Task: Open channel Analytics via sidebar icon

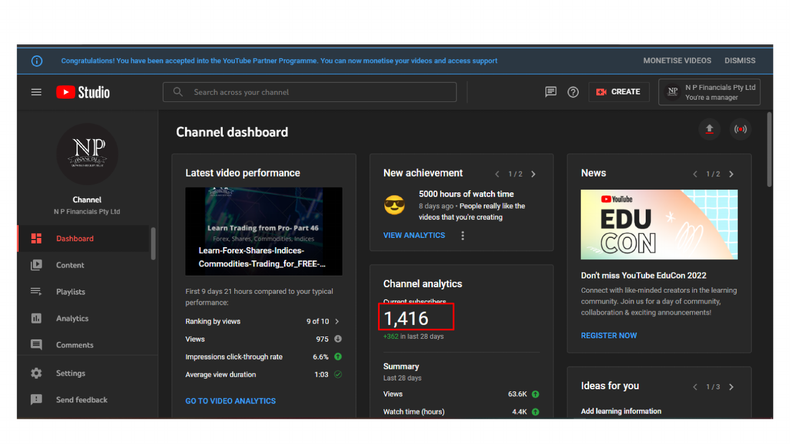Action: coord(36,318)
